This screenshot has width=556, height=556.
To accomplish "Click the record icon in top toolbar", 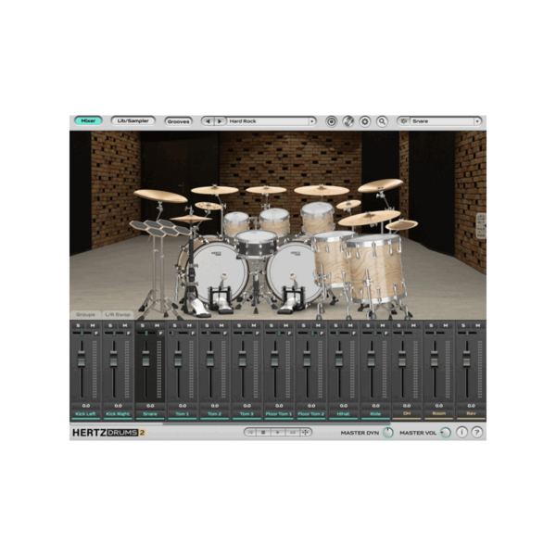I will click(x=331, y=121).
